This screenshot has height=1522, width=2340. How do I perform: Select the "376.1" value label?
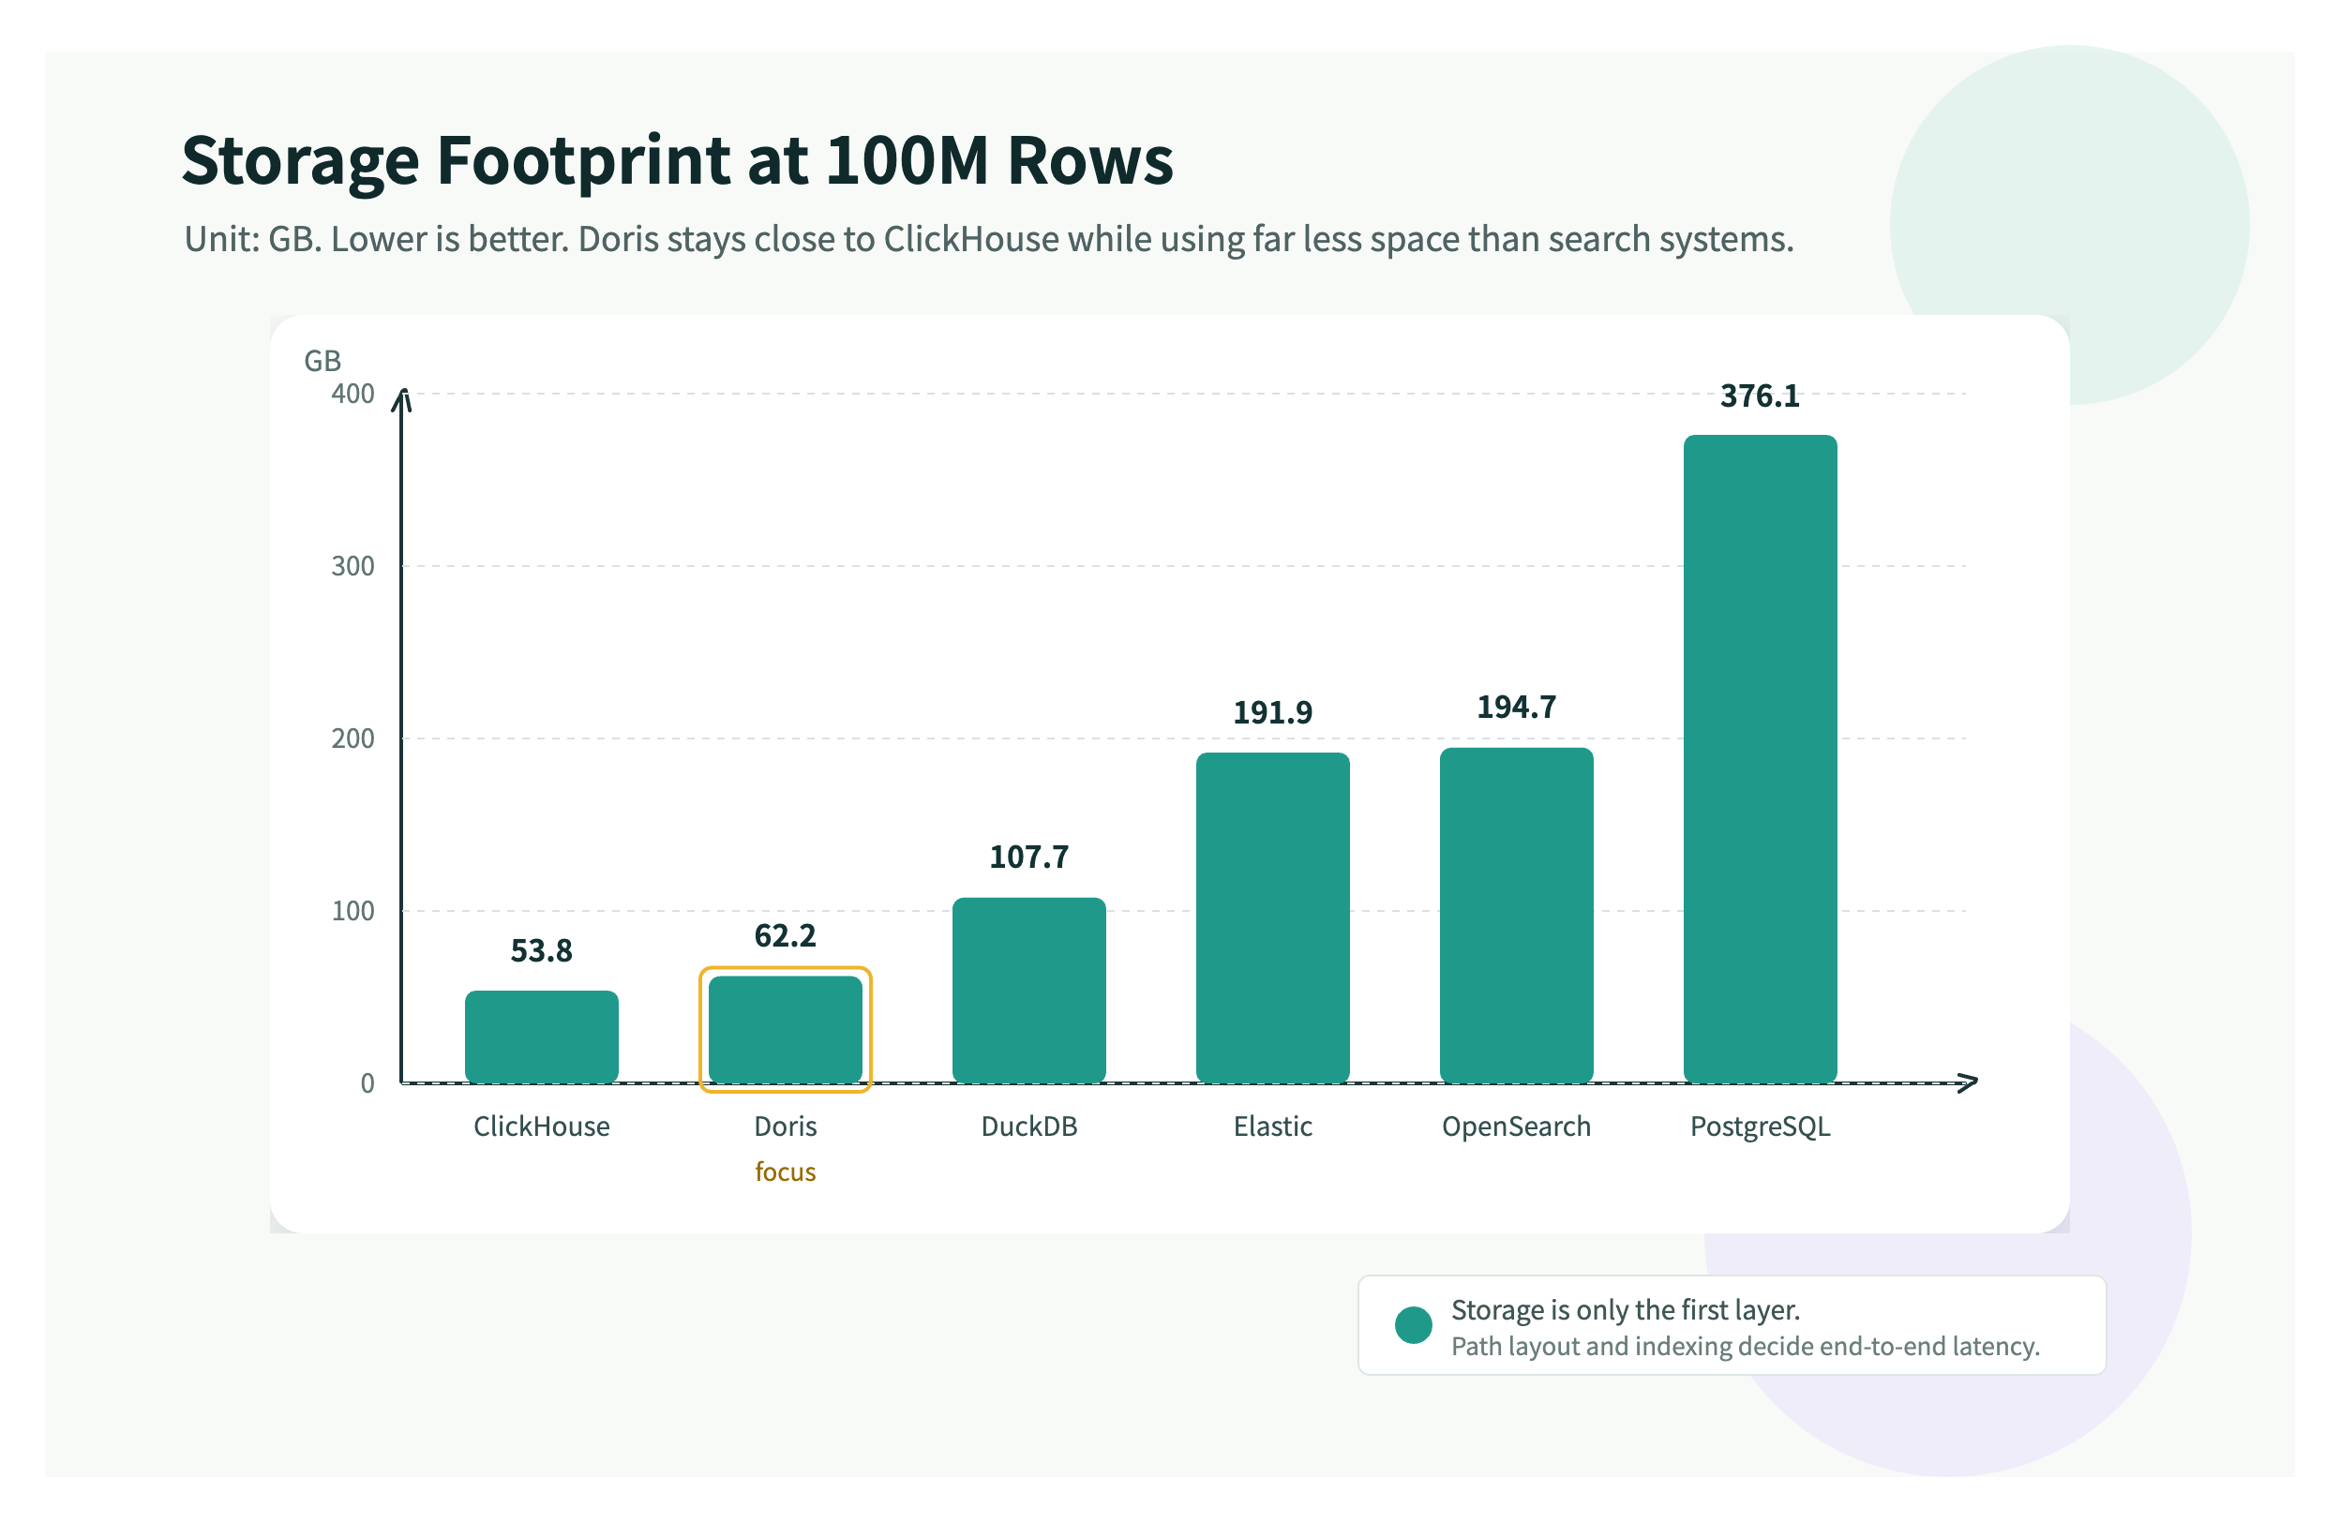pos(1761,396)
